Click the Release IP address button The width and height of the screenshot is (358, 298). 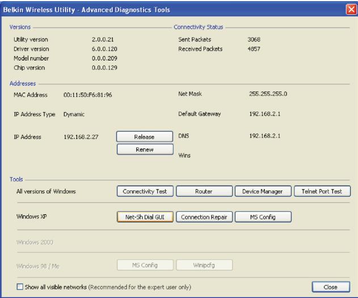pos(145,137)
